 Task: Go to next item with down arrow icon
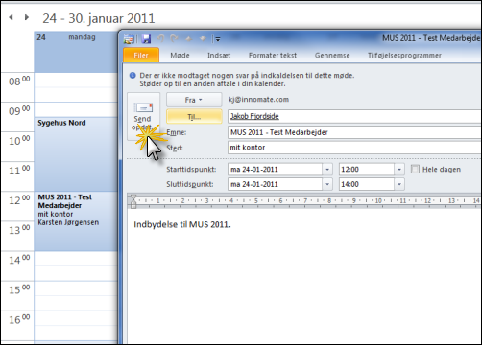tap(203, 39)
